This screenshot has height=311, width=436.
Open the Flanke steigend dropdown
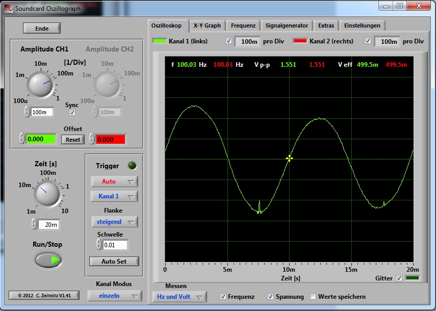(115, 222)
